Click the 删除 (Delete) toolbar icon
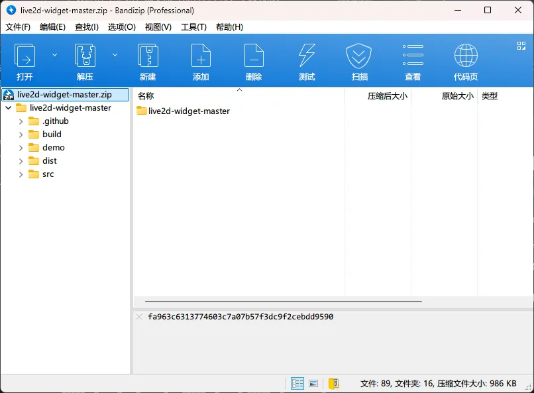Viewport: 534px width, 393px height. tap(254, 56)
